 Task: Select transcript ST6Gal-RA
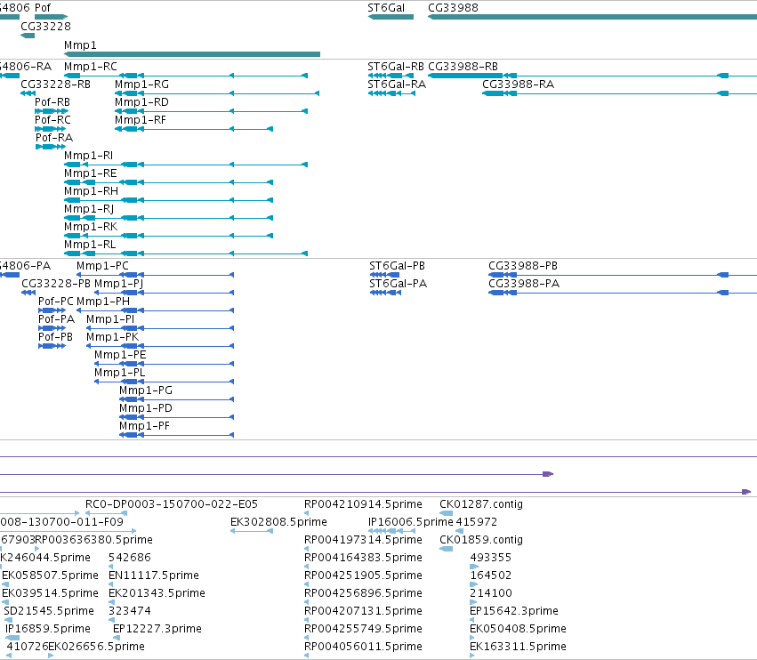pyautogui.click(x=397, y=84)
